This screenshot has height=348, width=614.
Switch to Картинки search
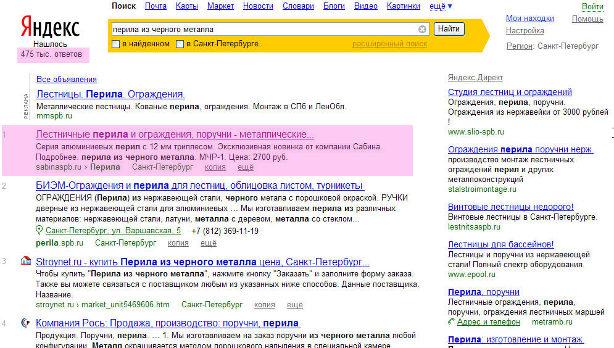[404, 6]
